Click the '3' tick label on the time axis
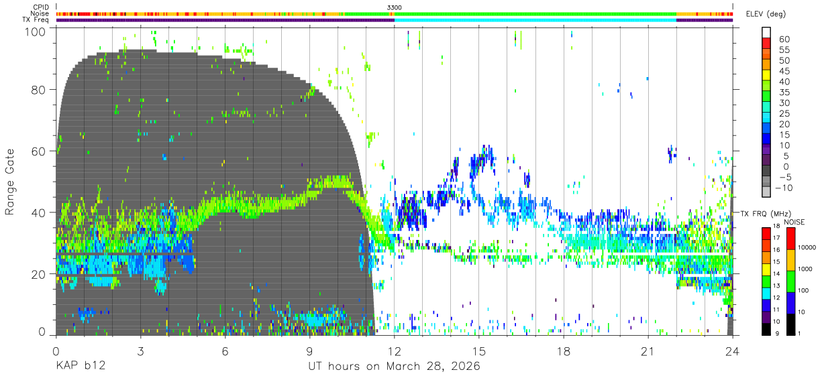The height and width of the screenshot is (380, 824). click(x=140, y=351)
